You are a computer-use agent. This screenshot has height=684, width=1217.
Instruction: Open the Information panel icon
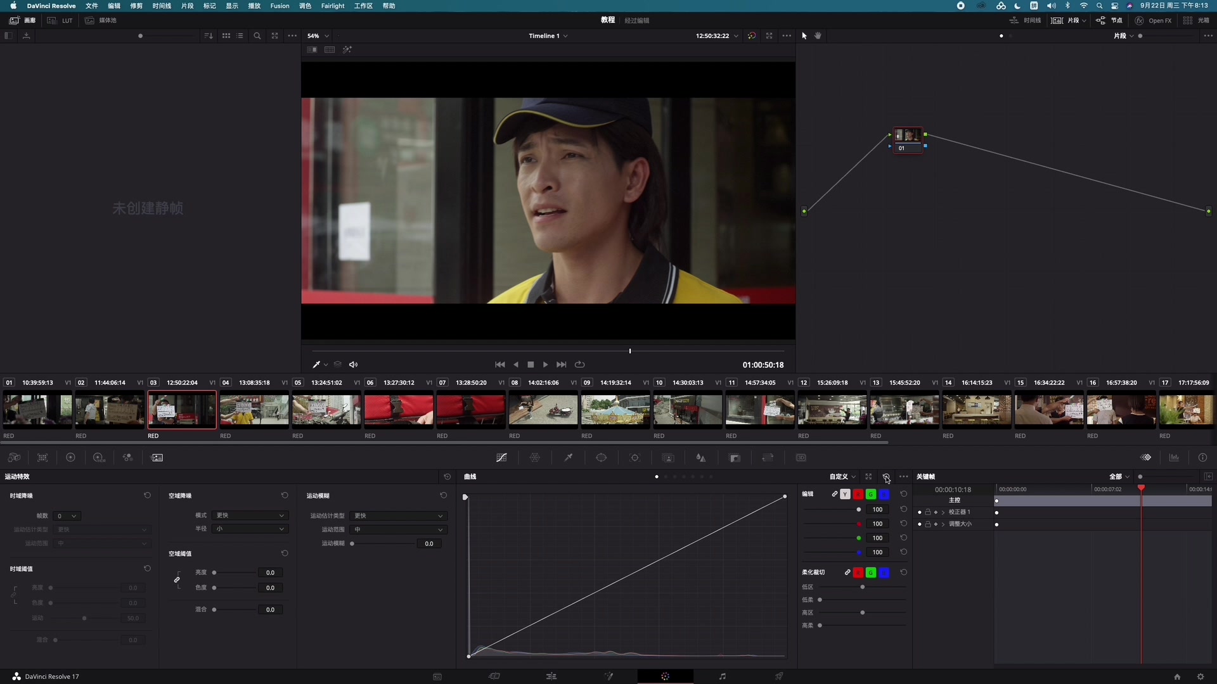pyautogui.click(x=1202, y=458)
